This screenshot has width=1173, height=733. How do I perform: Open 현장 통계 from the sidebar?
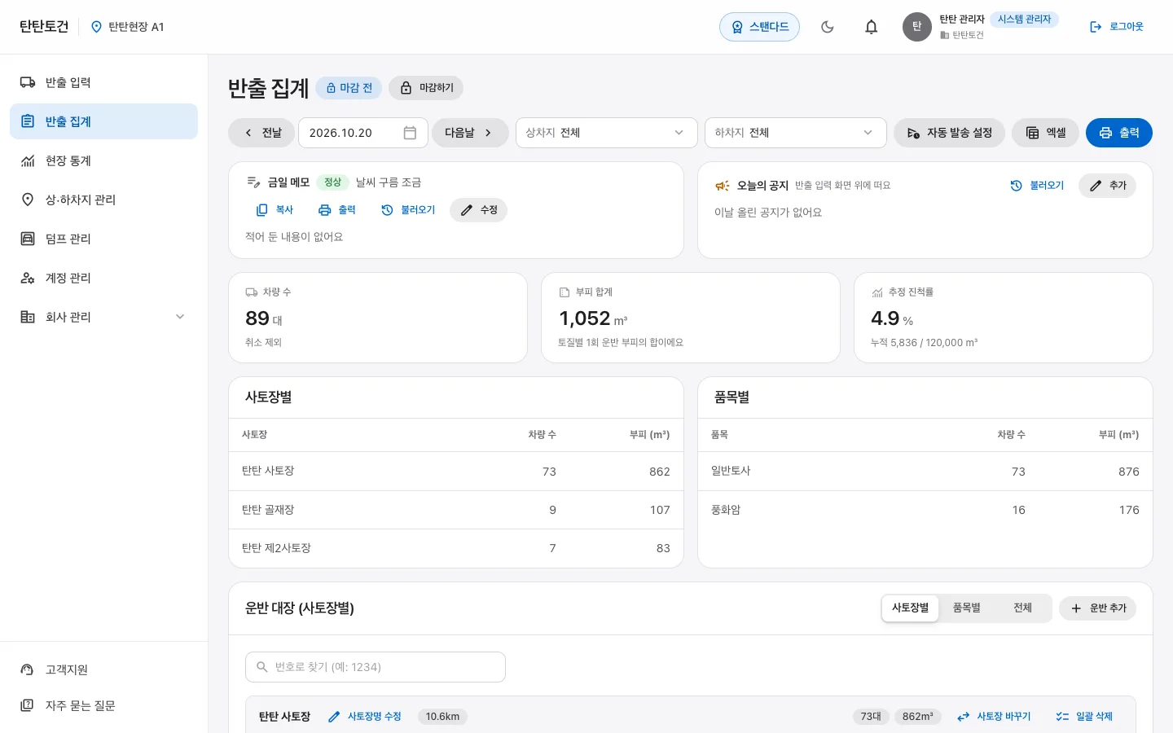tap(103, 160)
